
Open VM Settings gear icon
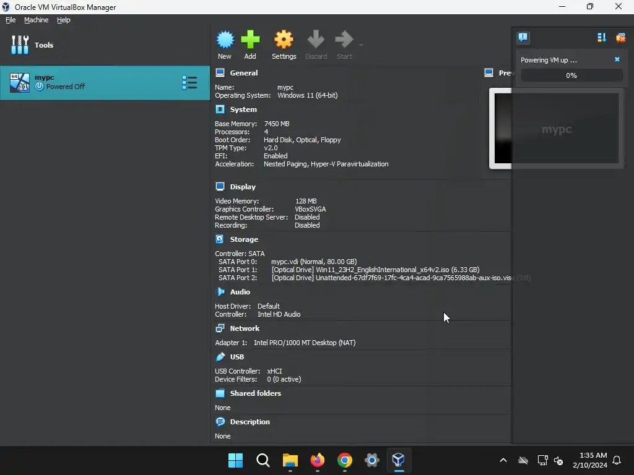pos(284,40)
